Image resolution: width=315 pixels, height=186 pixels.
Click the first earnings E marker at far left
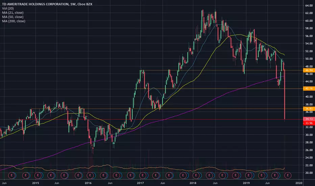[11, 175]
